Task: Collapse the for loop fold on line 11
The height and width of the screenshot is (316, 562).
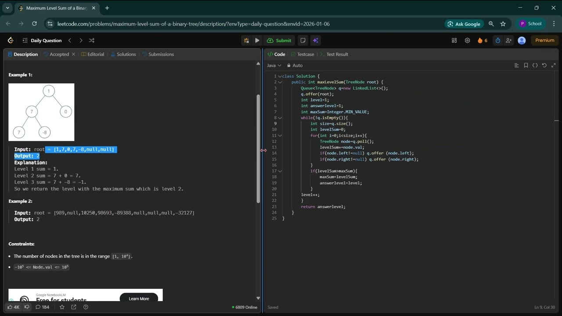Action: (x=280, y=136)
